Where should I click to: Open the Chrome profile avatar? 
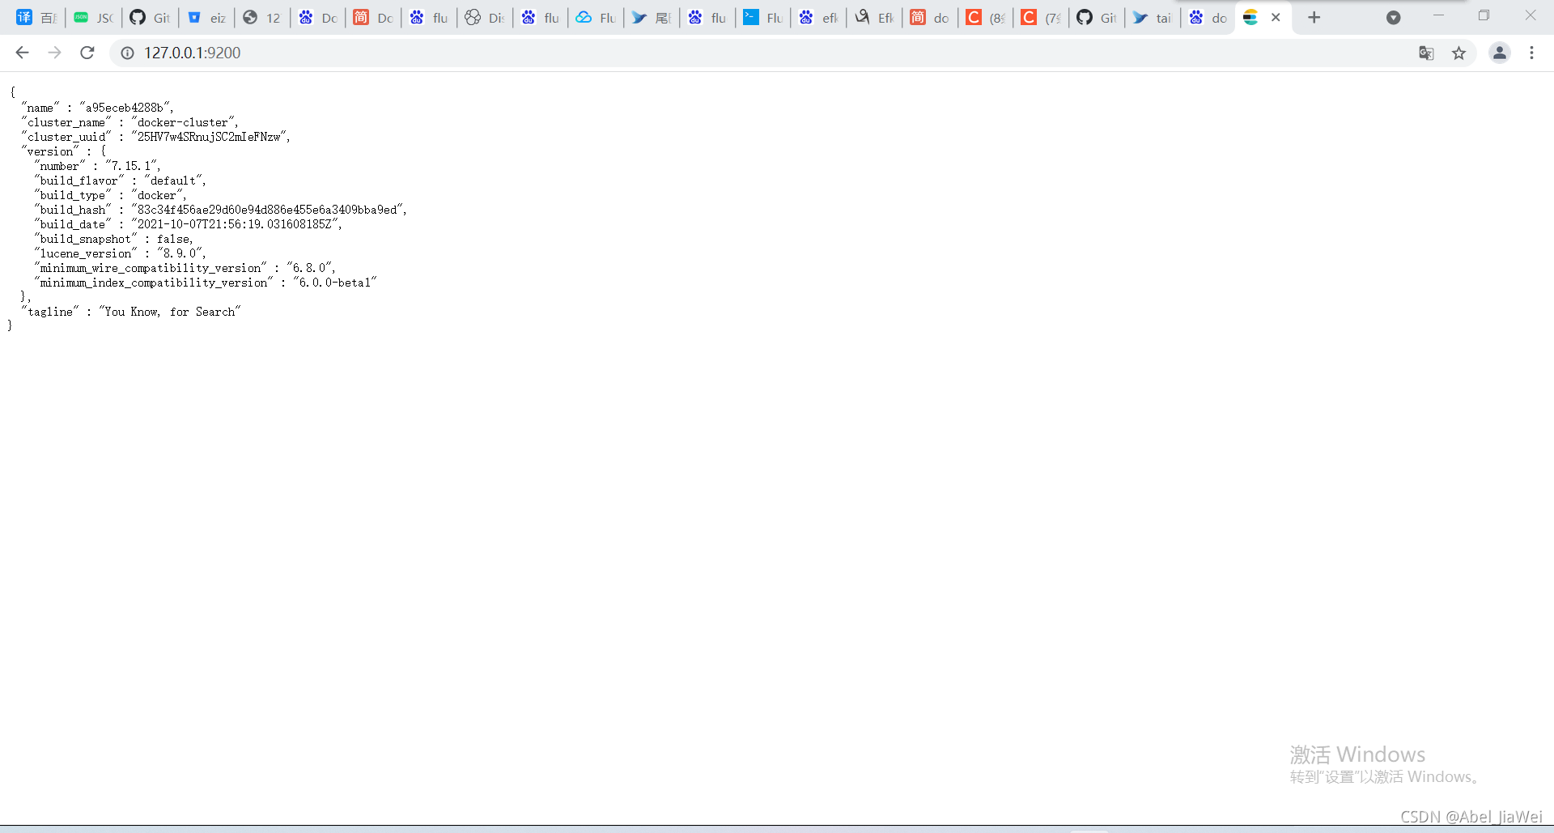pos(1499,53)
